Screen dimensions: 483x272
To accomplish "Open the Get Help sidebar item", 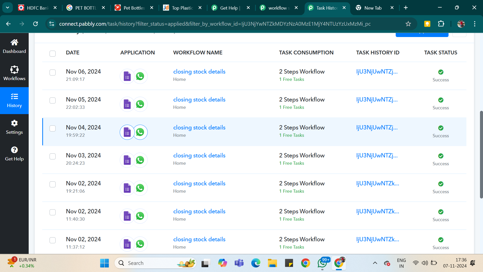I will (14, 154).
